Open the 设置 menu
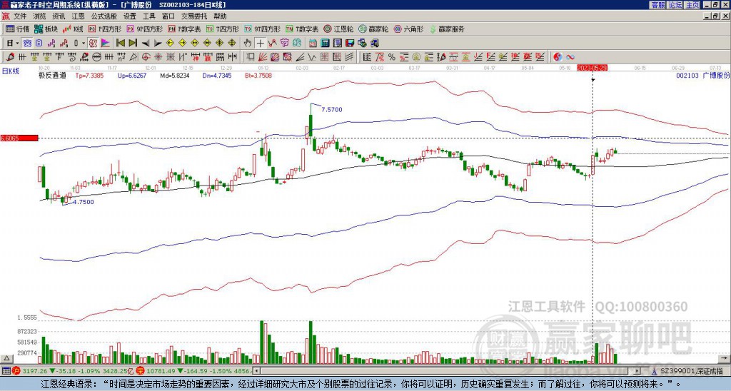This screenshot has width=731, height=391. (130, 16)
